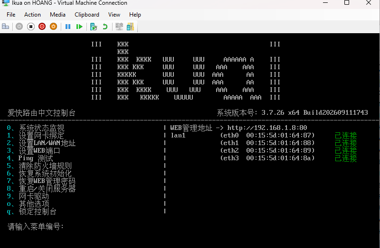The image size is (380, 248).
Task: Open the Help menu
Action: pos(135,15)
